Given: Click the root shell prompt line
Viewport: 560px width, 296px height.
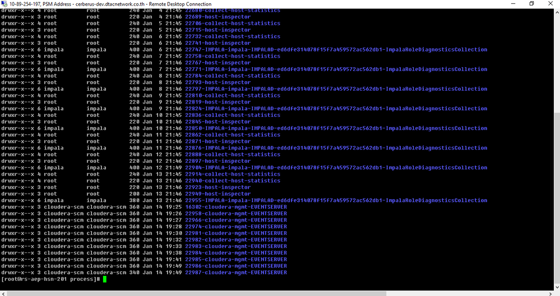Looking at the screenshot, I should point(54,279).
